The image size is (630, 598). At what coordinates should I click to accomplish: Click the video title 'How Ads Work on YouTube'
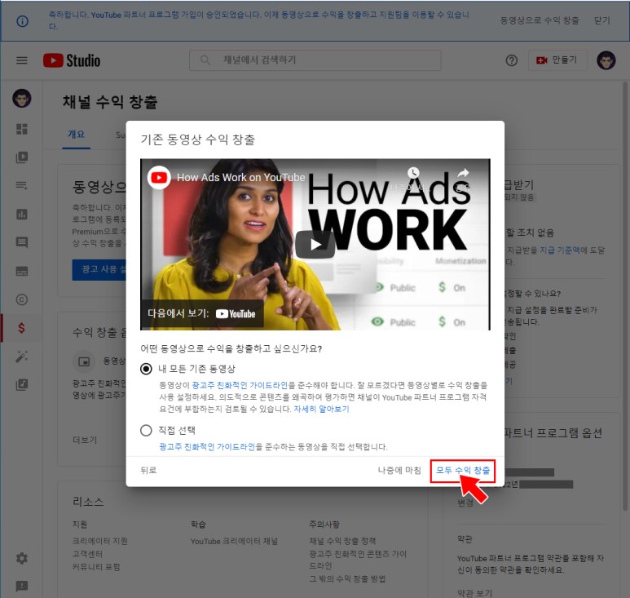point(240,177)
